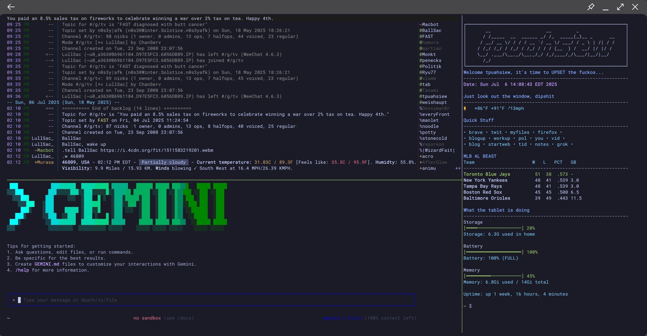Click the Battery 100% progress bar
Screen dimensions: 647x336
(493, 252)
